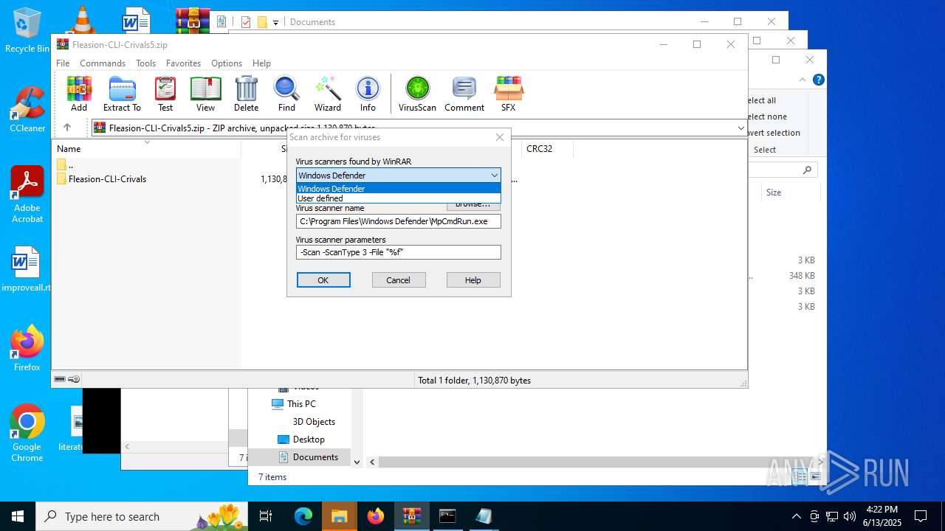Click the Delete trash can icon
This screenshot has width=945, height=531.
click(246, 94)
